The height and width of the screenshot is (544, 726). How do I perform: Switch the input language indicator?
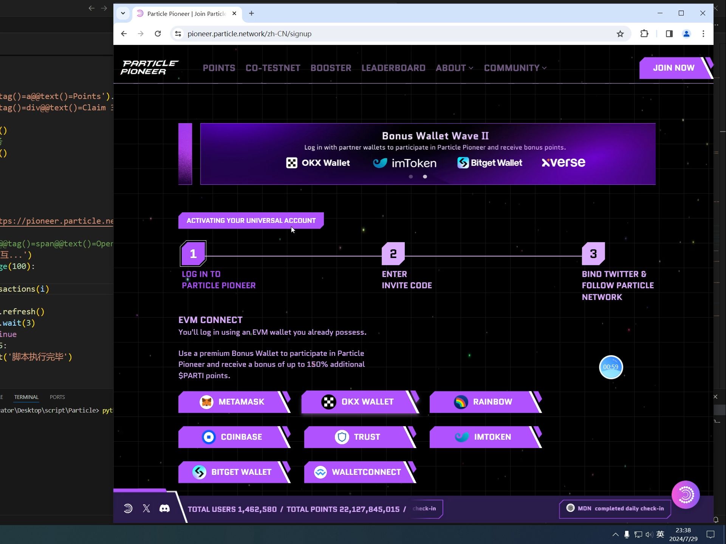(660, 534)
